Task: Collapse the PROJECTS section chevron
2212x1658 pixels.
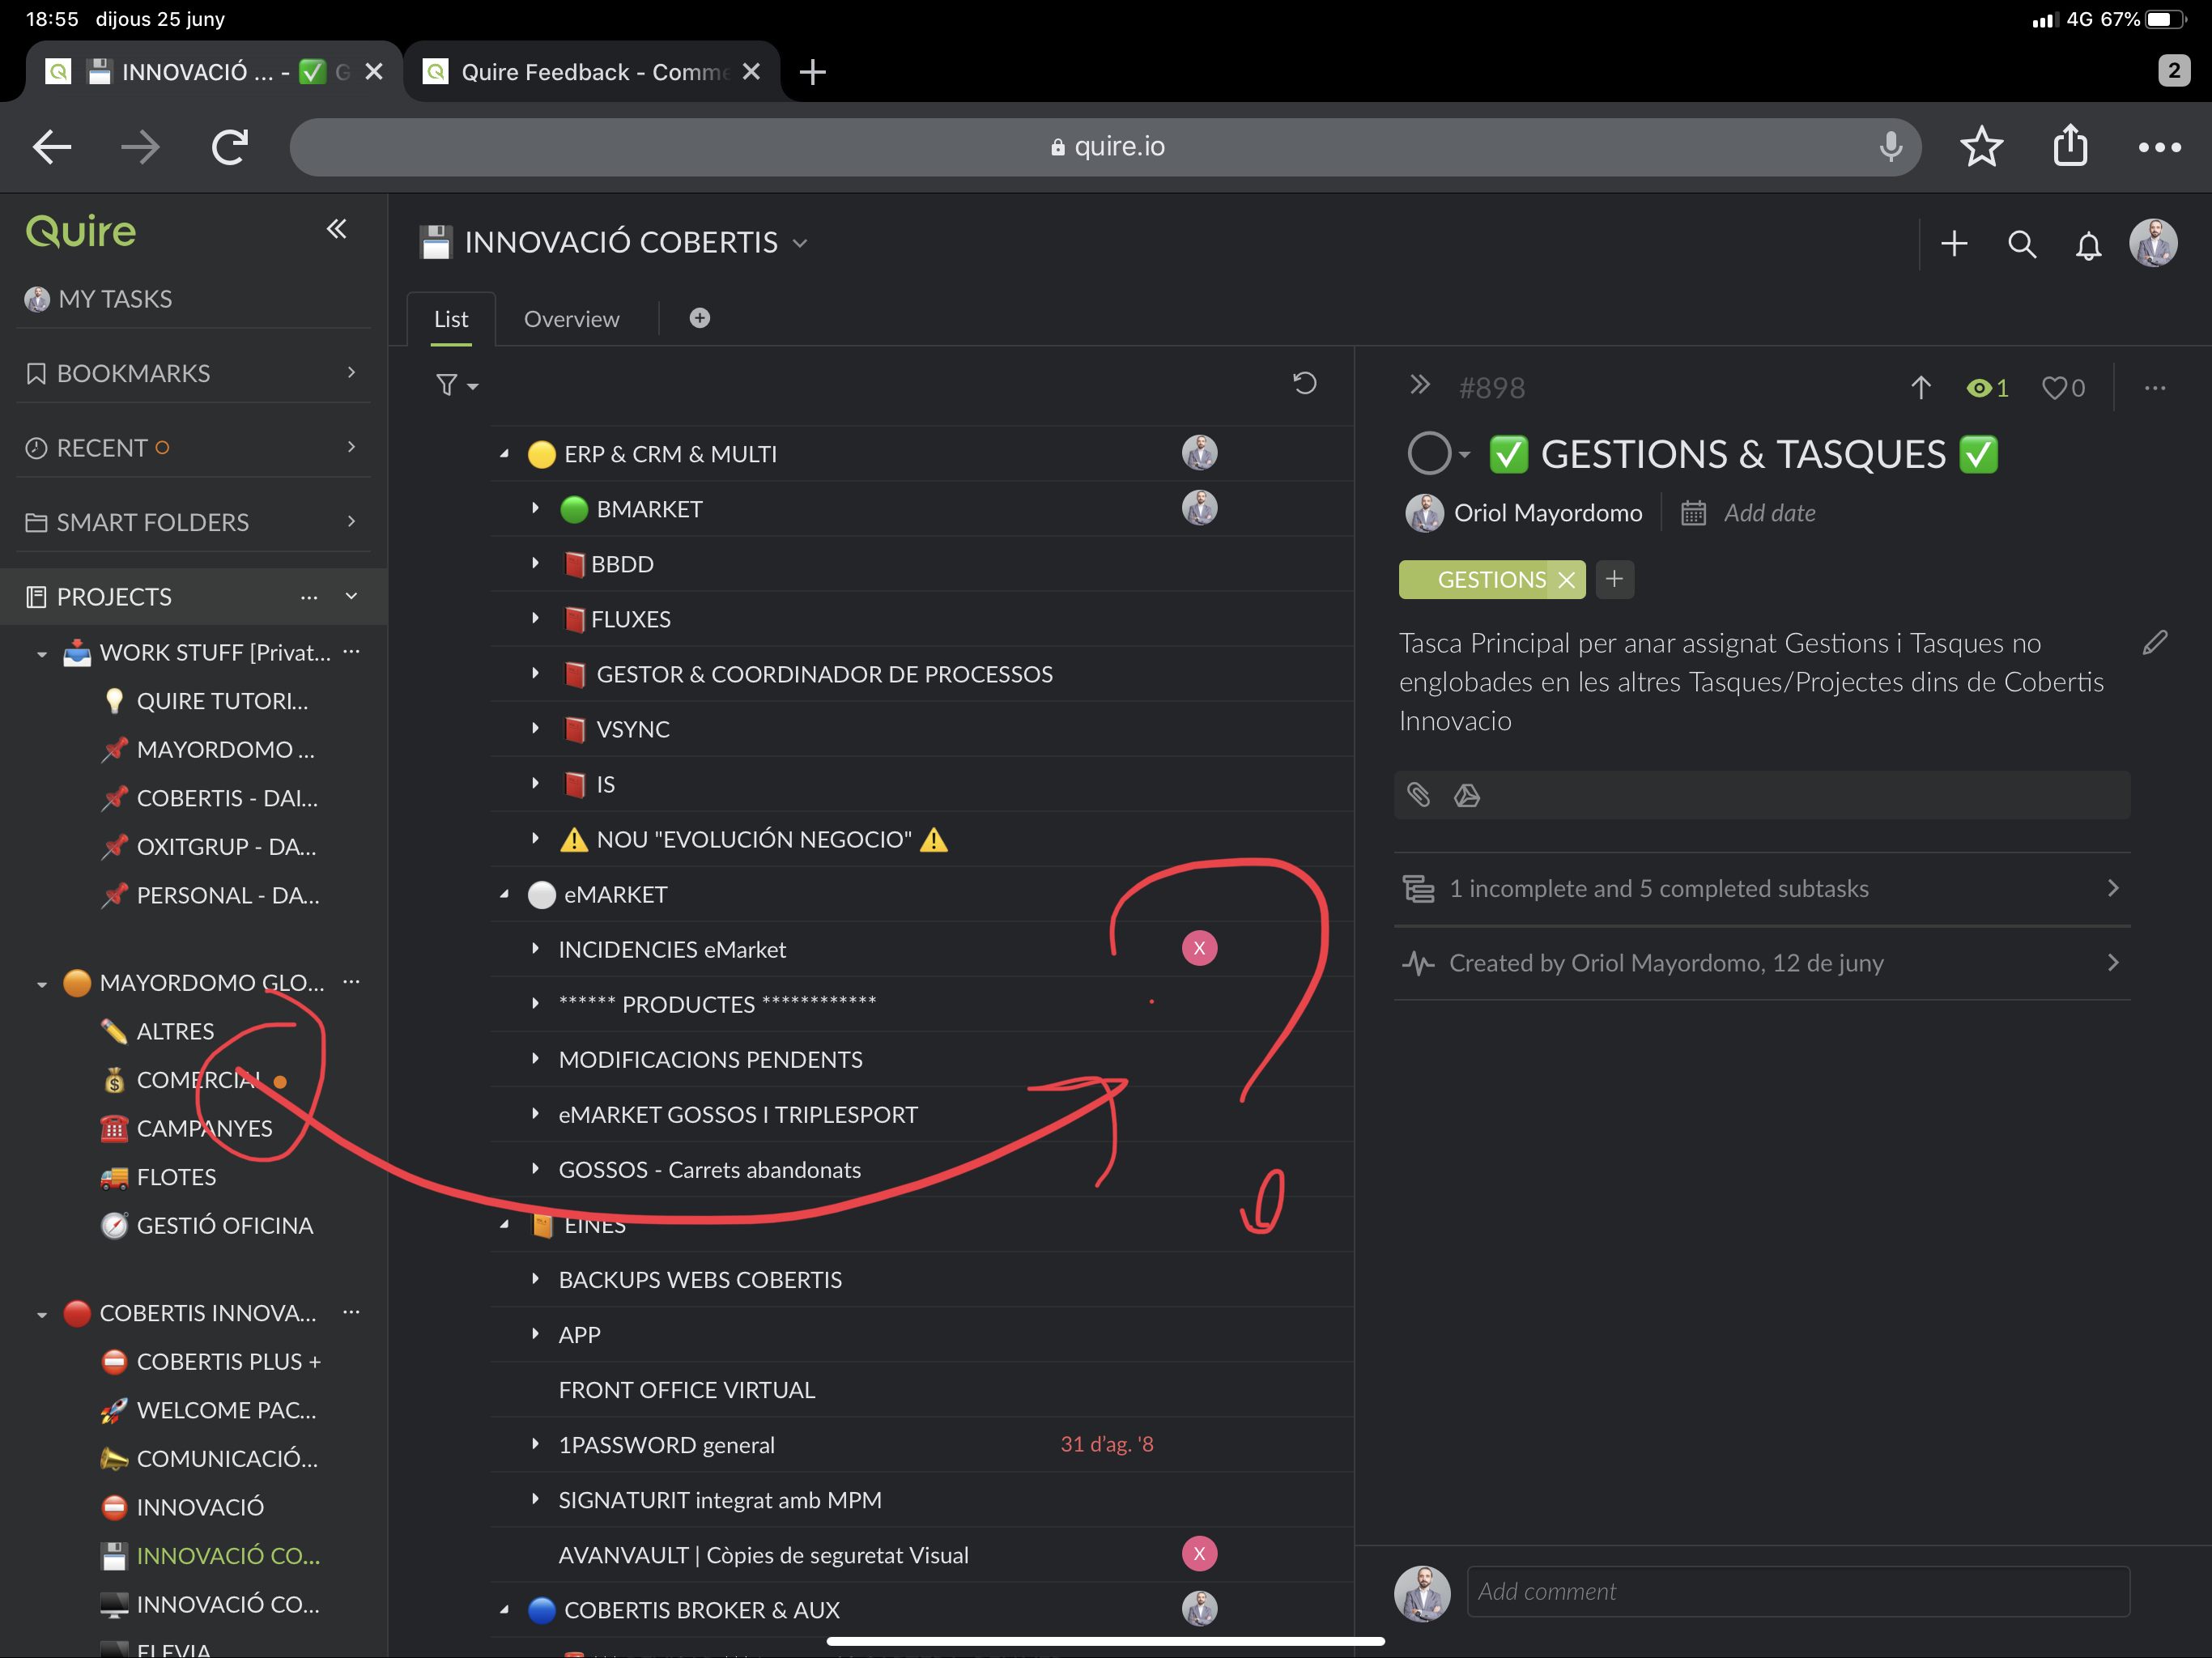Action: (x=351, y=596)
